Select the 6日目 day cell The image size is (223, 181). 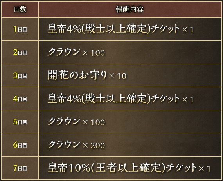tap(20, 145)
